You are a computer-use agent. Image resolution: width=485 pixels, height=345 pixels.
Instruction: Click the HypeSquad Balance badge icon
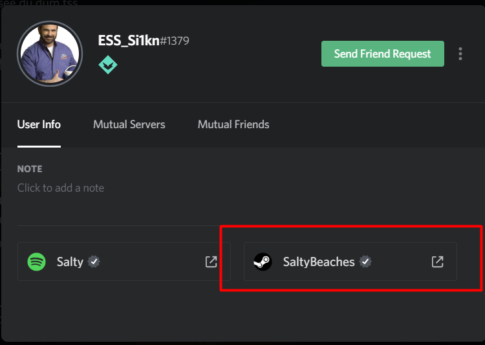pos(108,65)
